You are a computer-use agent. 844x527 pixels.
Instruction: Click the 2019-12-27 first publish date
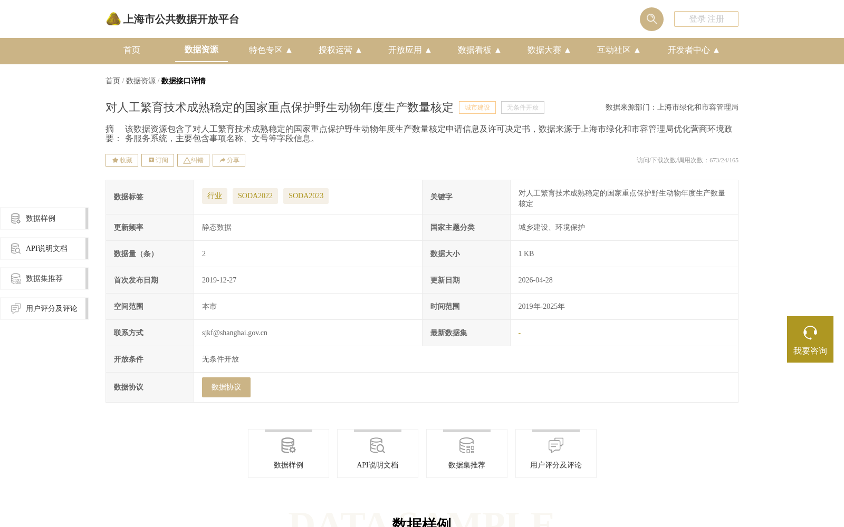pyautogui.click(x=219, y=280)
